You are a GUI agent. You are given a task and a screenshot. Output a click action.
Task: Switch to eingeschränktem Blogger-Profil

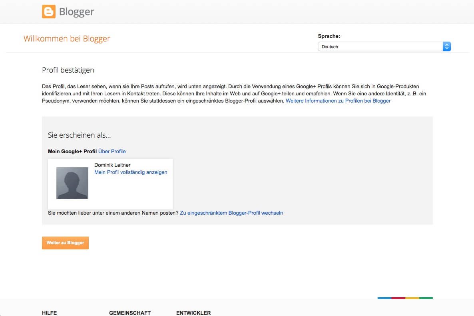(232, 213)
